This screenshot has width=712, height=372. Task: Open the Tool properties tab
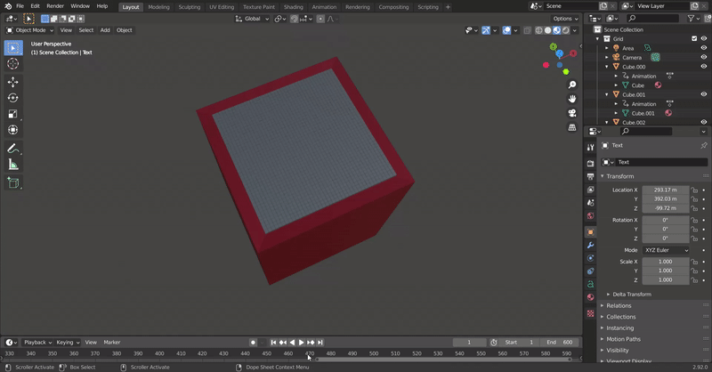pyautogui.click(x=590, y=147)
